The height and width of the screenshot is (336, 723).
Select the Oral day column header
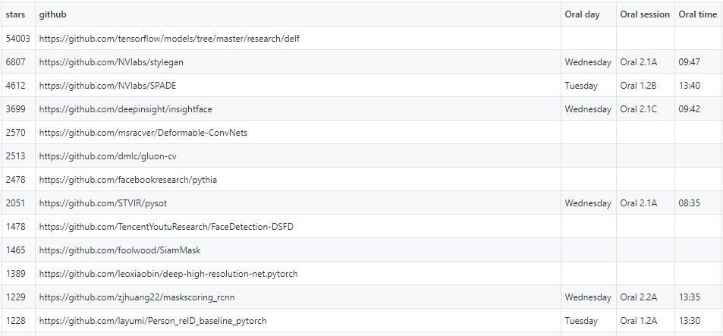(582, 14)
